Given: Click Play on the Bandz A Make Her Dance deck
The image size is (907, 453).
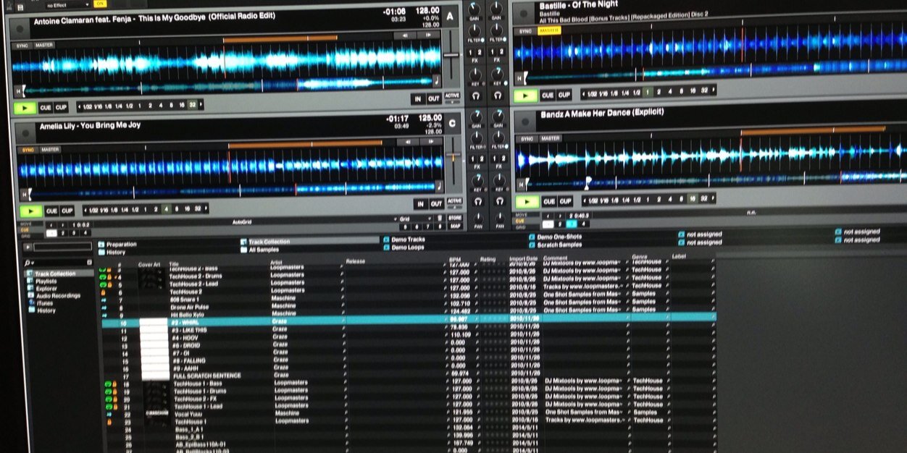Looking at the screenshot, I should point(527,202).
